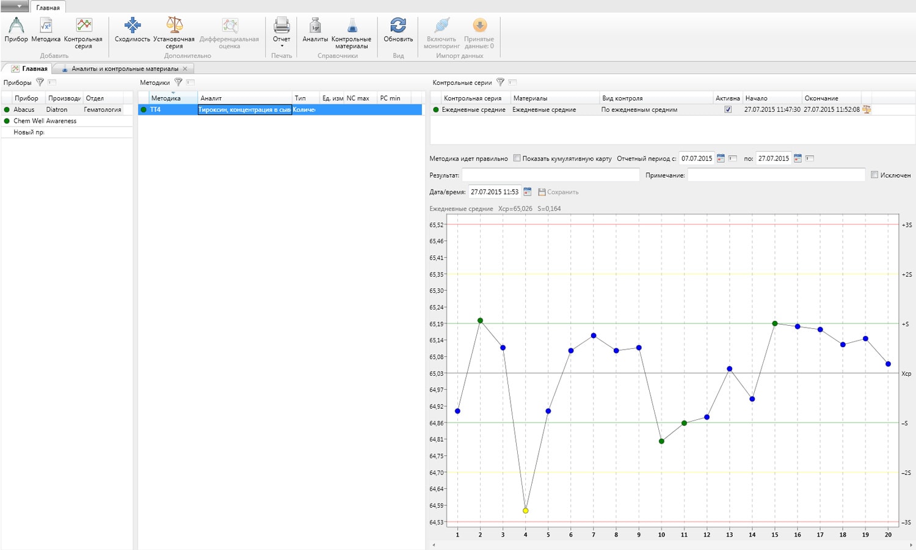The image size is (916, 550).
Task: Sort by Начало column header
Action: 772,98
